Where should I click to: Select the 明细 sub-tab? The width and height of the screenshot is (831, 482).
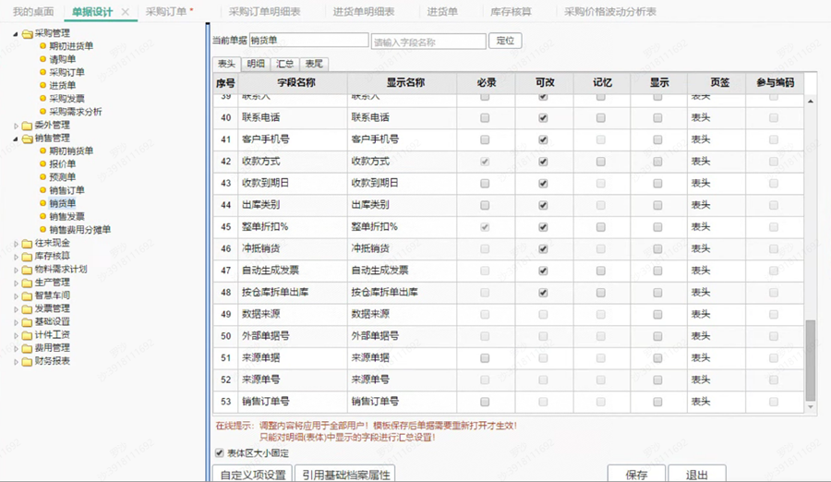(256, 64)
